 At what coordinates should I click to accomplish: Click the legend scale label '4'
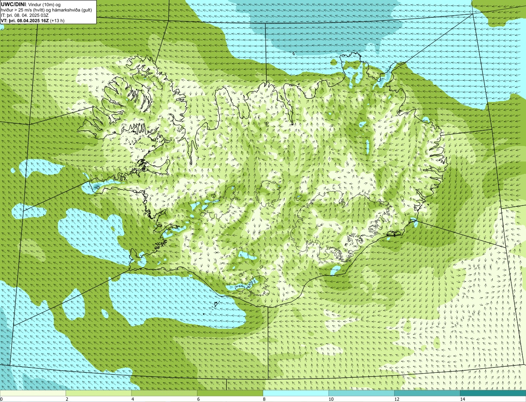pyautogui.click(x=132, y=399)
